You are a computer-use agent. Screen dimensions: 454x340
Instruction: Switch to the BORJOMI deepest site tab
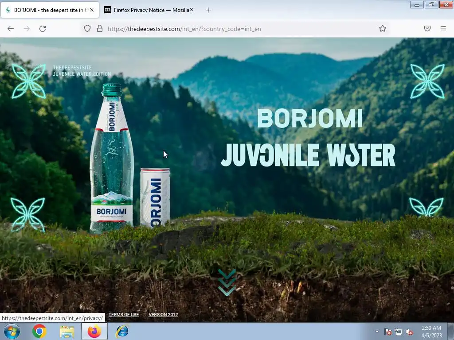[50, 10]
